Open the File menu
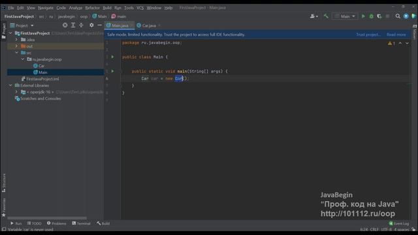The width and height of the screenshot is (418, 235). pyautogui.click(x=11, y=8)
